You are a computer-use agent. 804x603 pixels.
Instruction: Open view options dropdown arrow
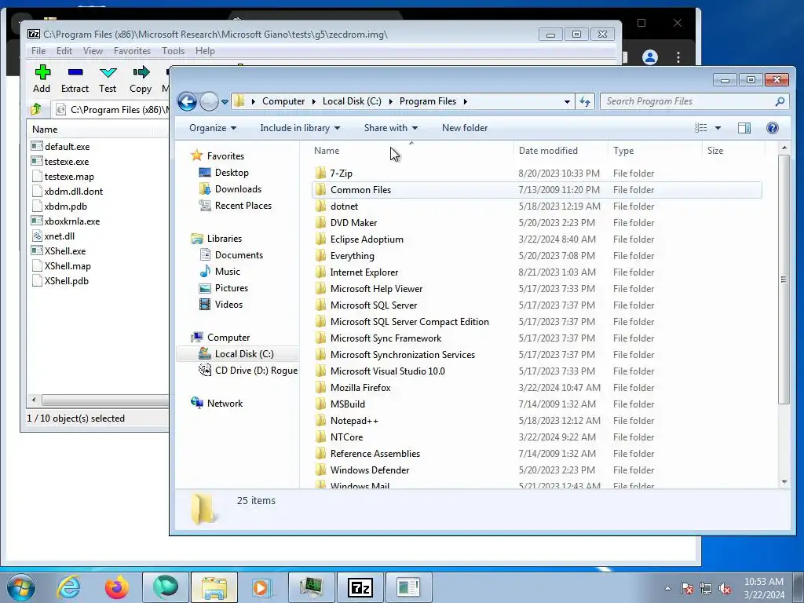(718, 128)
